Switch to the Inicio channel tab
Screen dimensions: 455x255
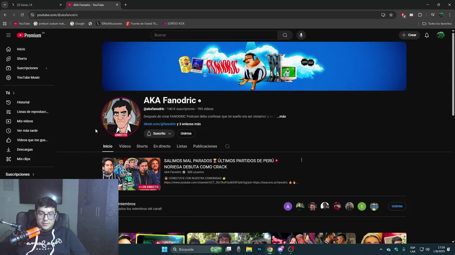[x=108, y=146]
